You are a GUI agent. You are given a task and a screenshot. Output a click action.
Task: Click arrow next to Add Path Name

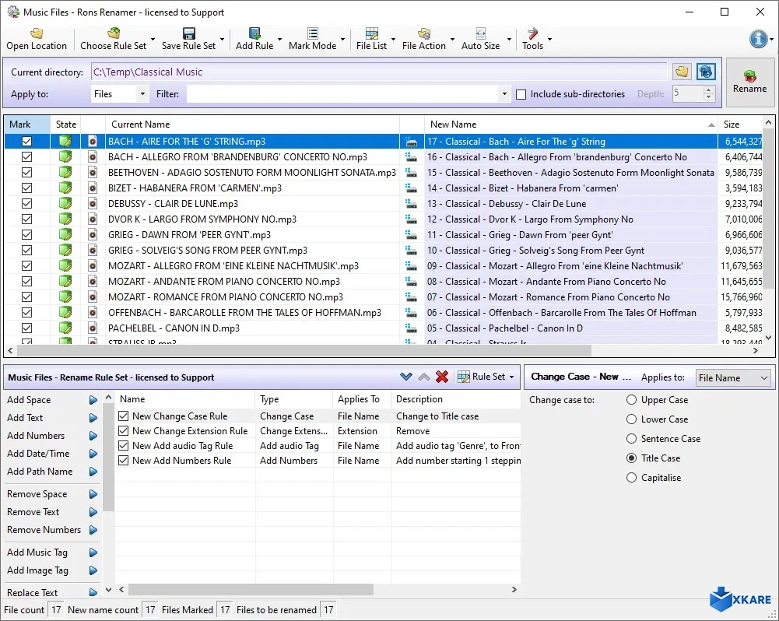(x=93, y=472)
